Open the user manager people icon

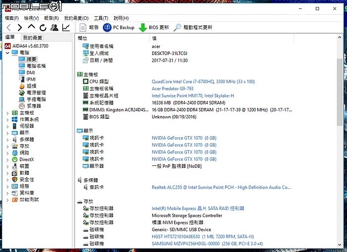[x=55, y=27]
